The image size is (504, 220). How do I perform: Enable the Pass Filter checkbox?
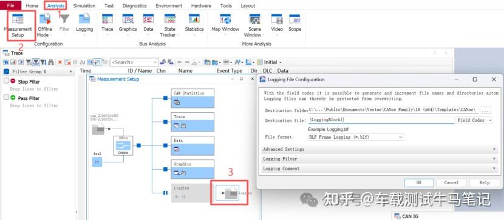7,98
